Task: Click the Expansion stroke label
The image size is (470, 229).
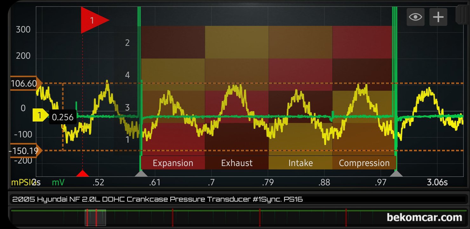Action: (x=173, y=163)
